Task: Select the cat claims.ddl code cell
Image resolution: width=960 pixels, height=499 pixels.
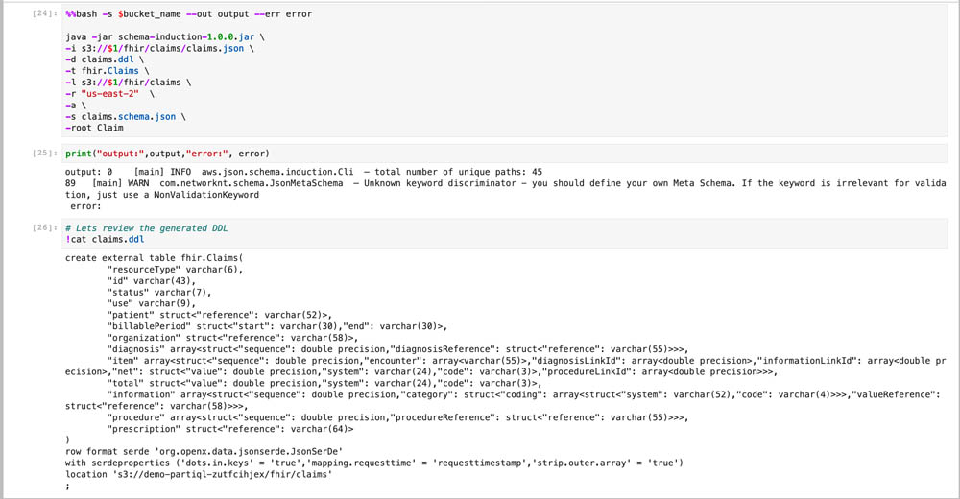Action: (x=504, y=233)
